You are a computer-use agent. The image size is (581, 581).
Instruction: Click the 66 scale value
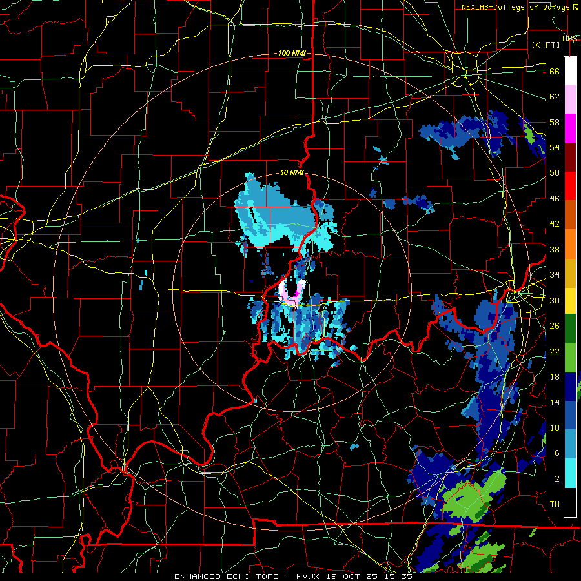click(x=555, y=71)
